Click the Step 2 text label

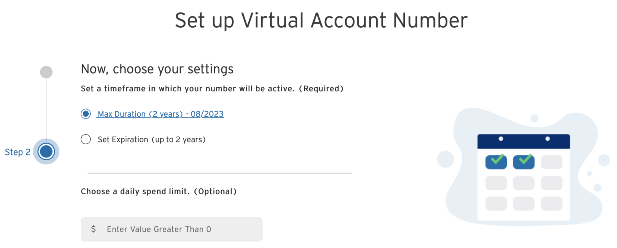click(18, 152)
